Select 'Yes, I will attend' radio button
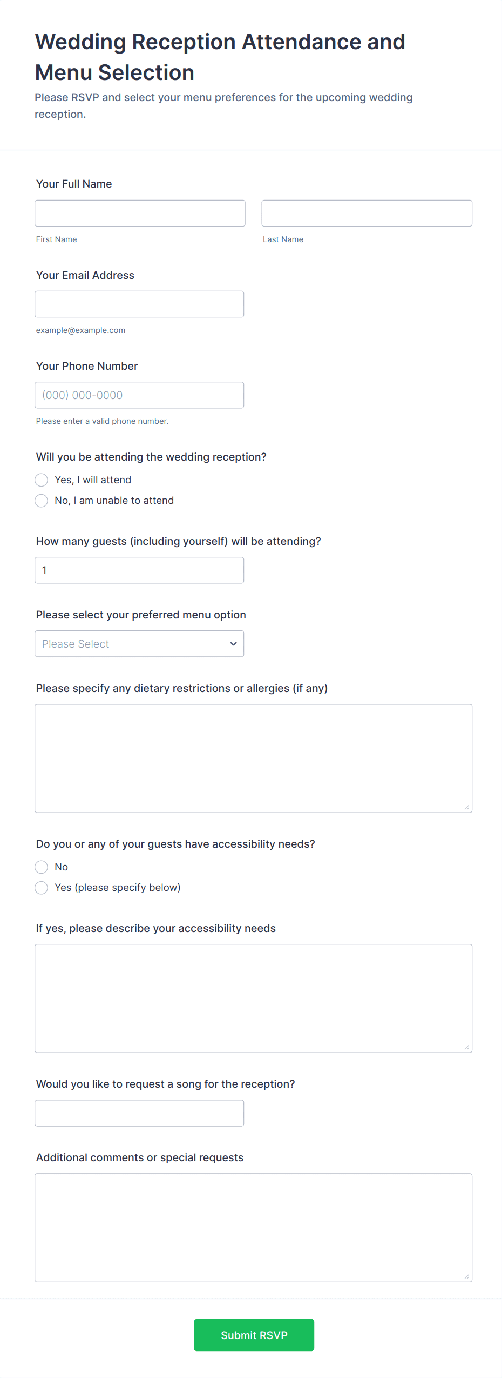The height and width of the screenshot is (1378, 502). (x=42, y=480)
